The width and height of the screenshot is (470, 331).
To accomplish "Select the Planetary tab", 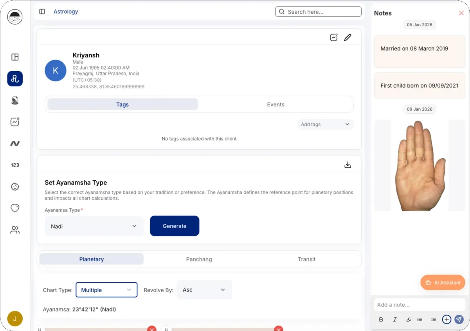I will click(x=92, y=259).
